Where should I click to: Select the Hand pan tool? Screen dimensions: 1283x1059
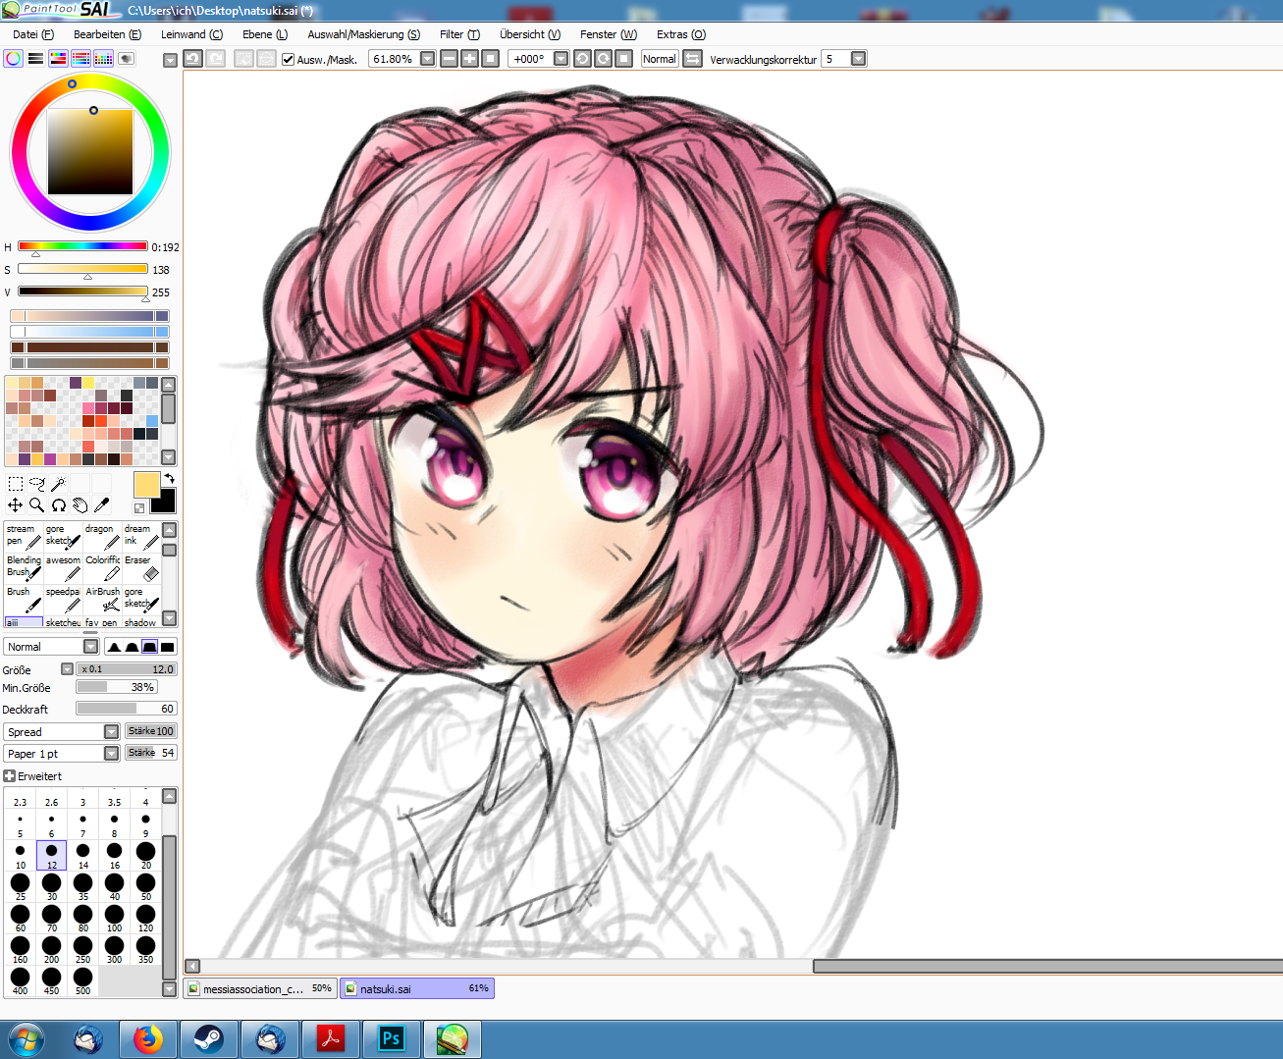pos(80,505)
